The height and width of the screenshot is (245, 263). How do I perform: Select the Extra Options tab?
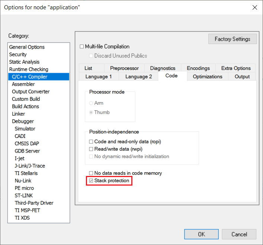click(x=236, y=68)
